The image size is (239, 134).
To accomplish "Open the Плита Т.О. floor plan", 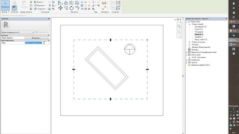I will point(199,29).
